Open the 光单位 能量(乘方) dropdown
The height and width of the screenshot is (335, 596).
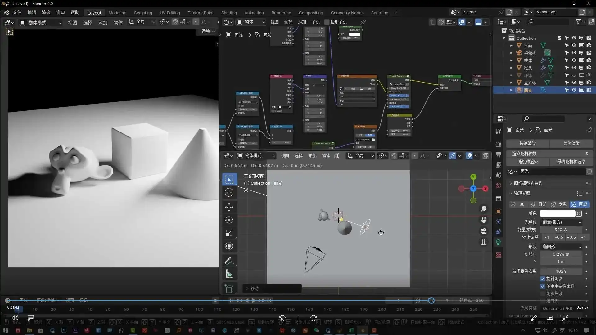click(562, 222)
